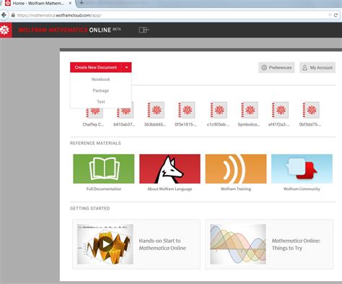Click the Wolfram Training text link
Screen dimensions: 342x284
(236, 189)
